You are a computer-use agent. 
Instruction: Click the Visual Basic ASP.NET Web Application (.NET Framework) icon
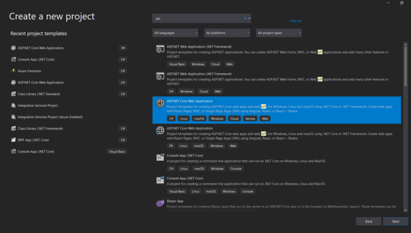click(160, 49)
